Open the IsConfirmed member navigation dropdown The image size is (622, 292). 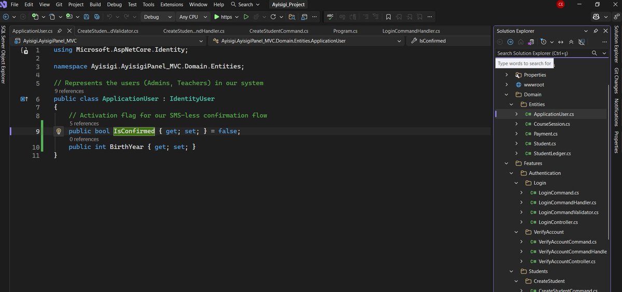(449, 40)
